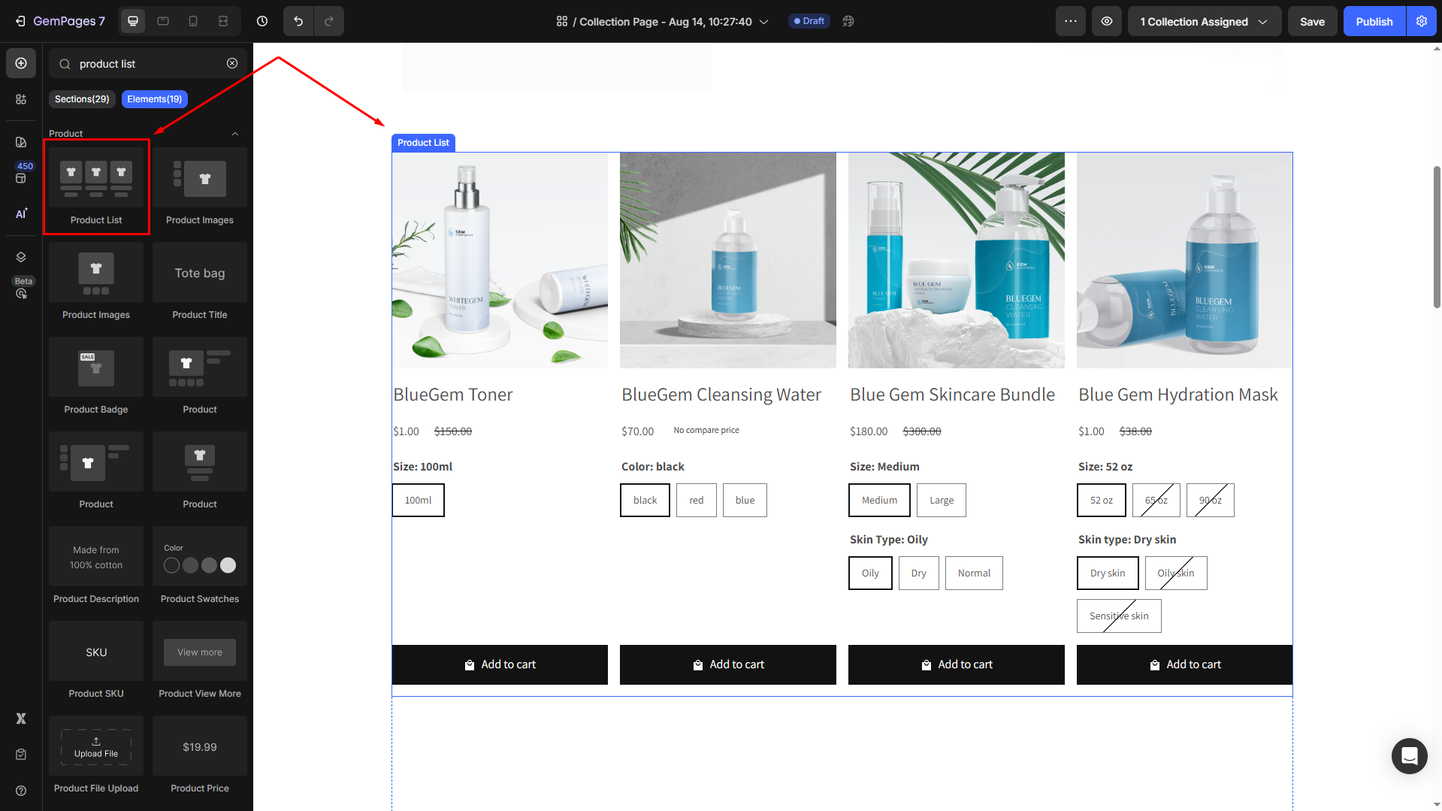Clear the product list search text
This screenshot has width=1442, height=811.
[x=232, y=64]
